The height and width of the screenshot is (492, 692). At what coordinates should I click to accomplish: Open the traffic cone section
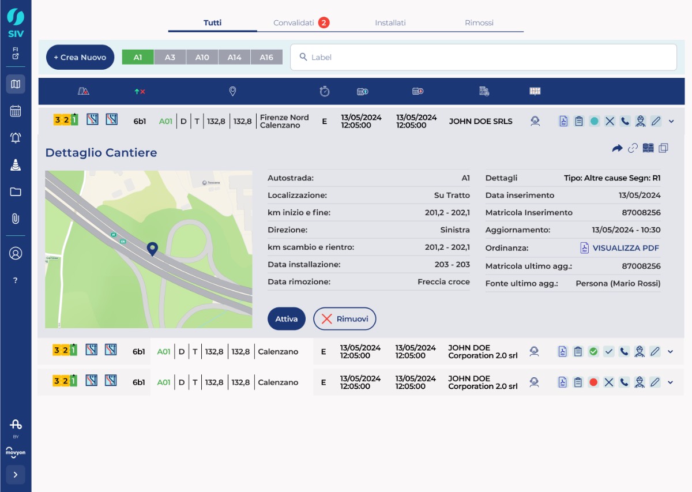point(16,165)
